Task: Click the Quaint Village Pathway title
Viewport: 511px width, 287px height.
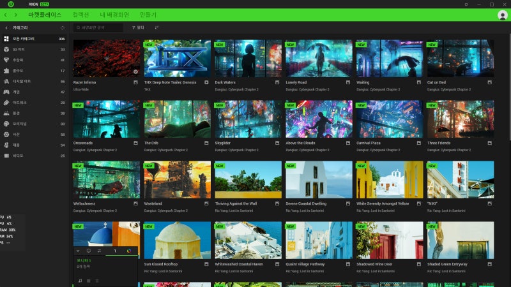Action: [305, 264]
